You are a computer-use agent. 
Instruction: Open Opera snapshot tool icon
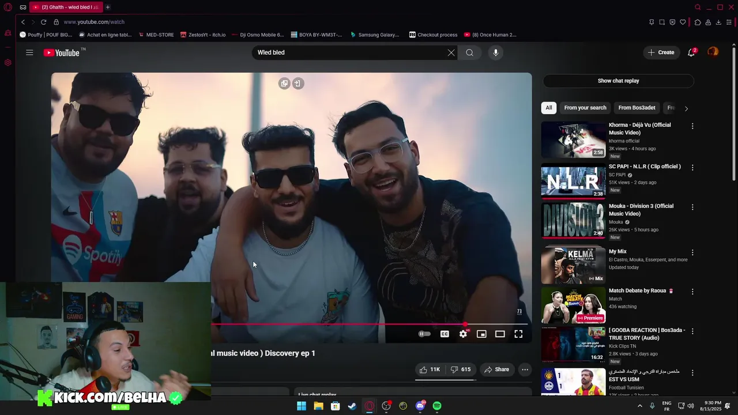tap(662, 22)
